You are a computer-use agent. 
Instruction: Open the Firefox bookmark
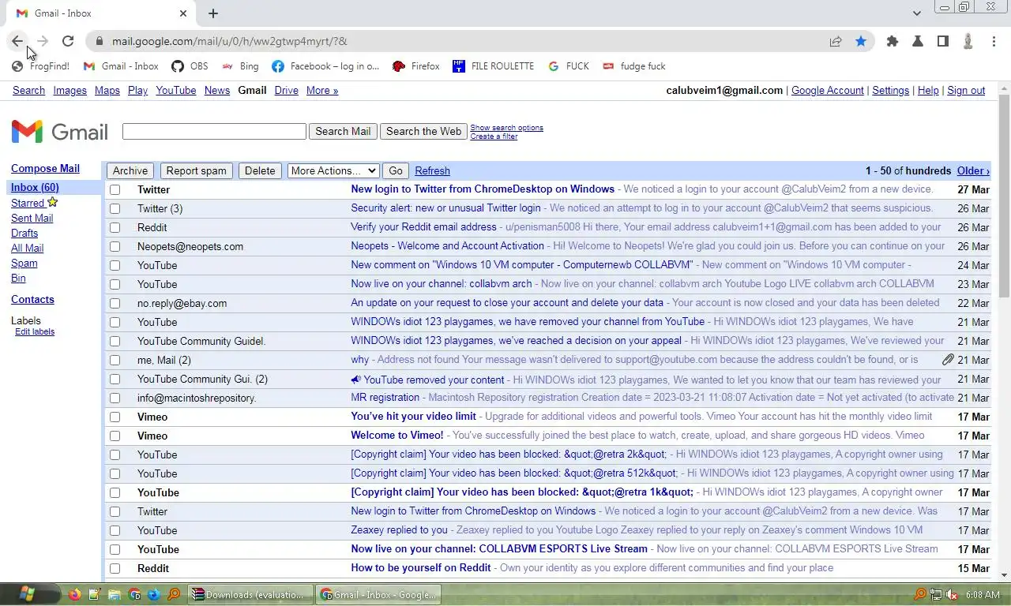[x=416, y=66]
